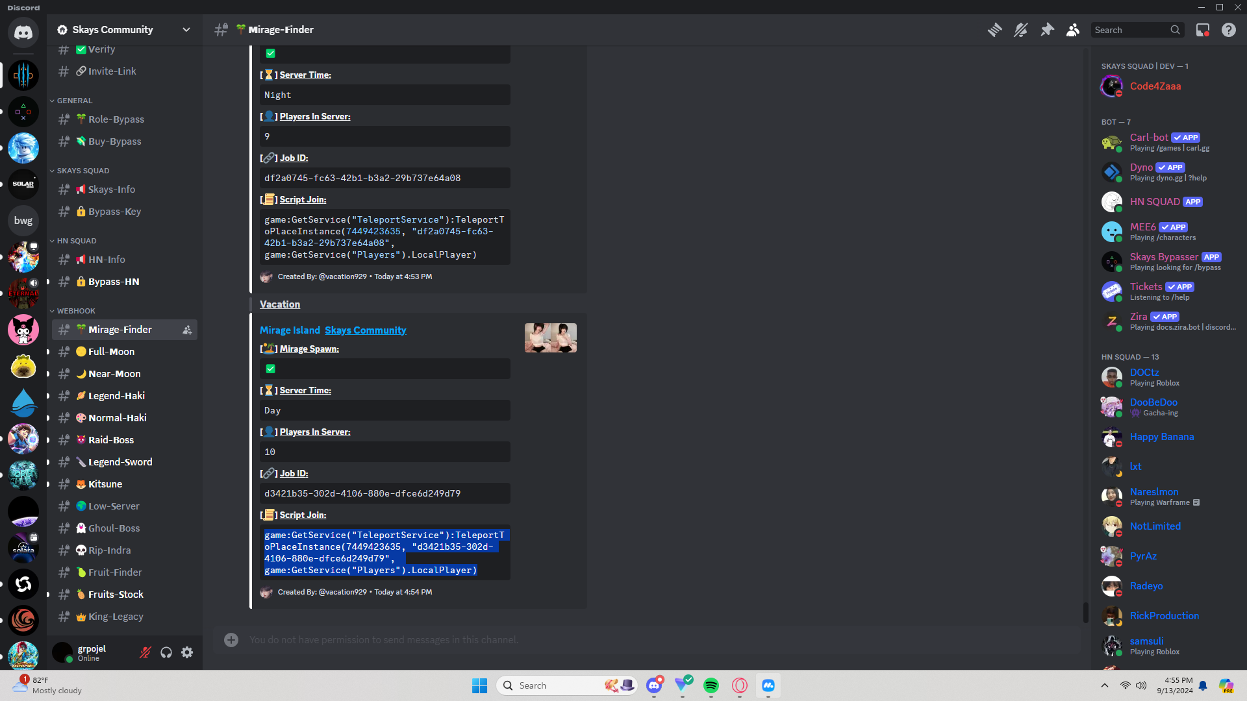The width and height of the screenshot is (1247, 701).
Task: Open the taskbar clock showing 4:55 PM
Action: click(x=1175, y=685)
